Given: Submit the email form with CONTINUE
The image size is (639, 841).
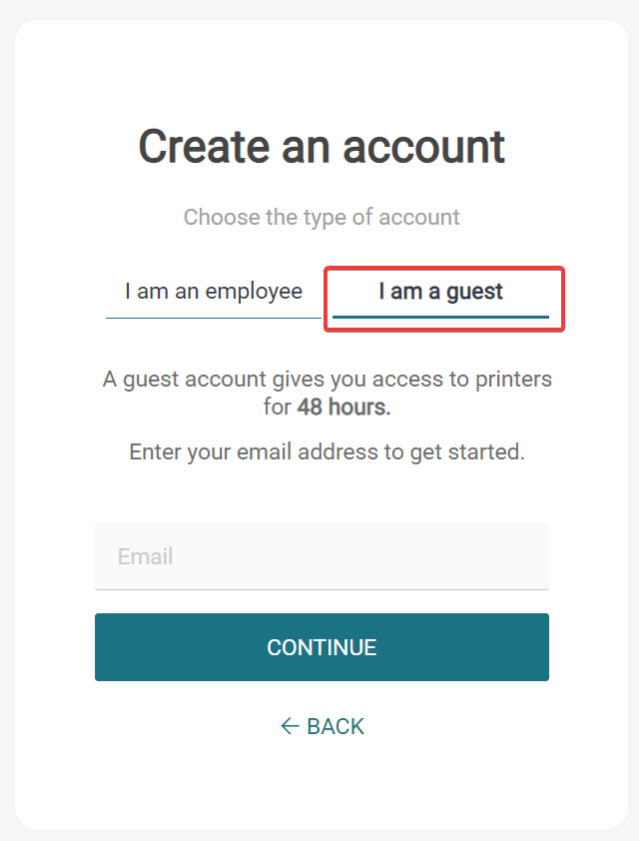Looking at the screenshot, I should click(x=321, y=647).
